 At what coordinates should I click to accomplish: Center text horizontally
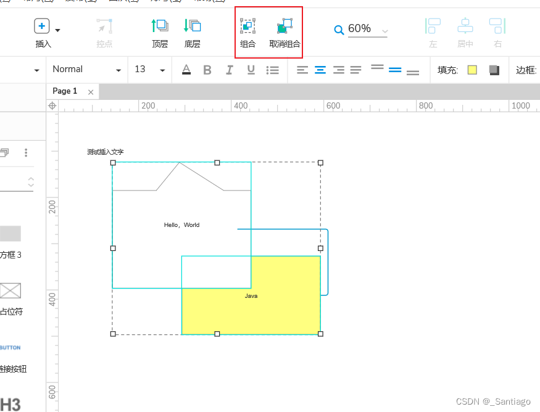click(320, 70)
